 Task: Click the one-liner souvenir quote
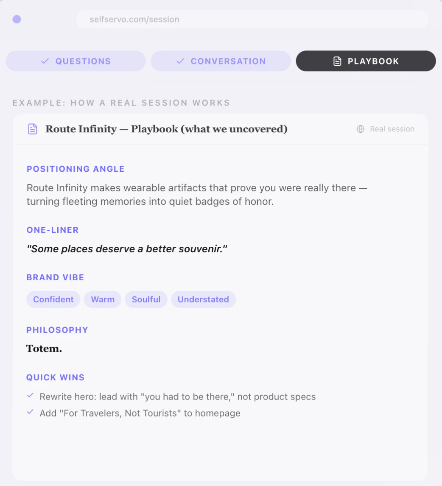pos(127,249)
